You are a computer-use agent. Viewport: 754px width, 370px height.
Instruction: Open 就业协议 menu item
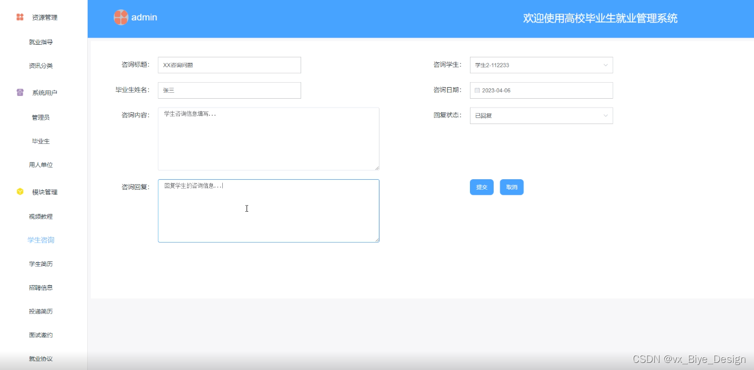[41, 359]
